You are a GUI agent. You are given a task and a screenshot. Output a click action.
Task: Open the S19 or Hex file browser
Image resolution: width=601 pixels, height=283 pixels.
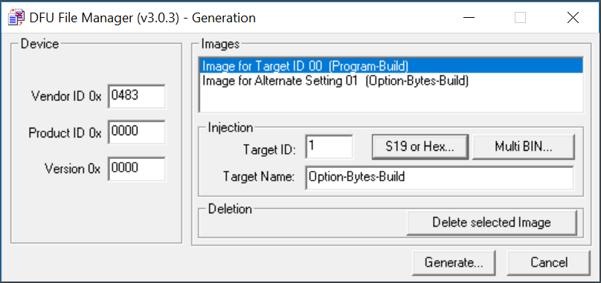[420, 146]
